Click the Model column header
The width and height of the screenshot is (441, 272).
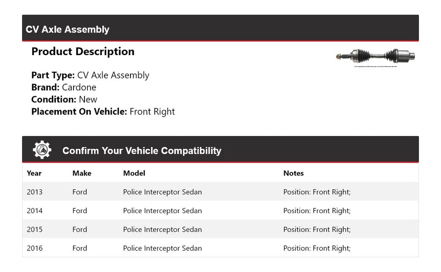coord(134,173)
